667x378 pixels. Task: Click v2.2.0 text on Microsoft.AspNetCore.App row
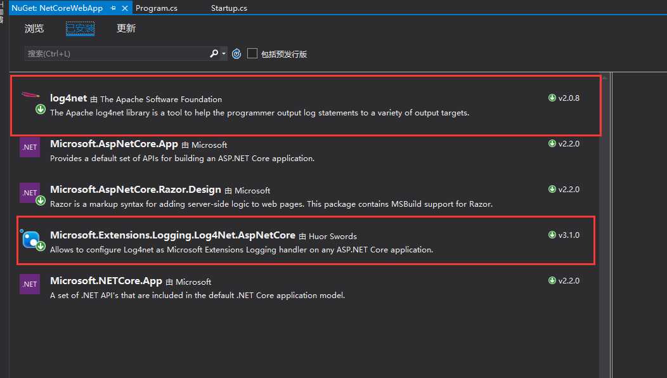569,143
